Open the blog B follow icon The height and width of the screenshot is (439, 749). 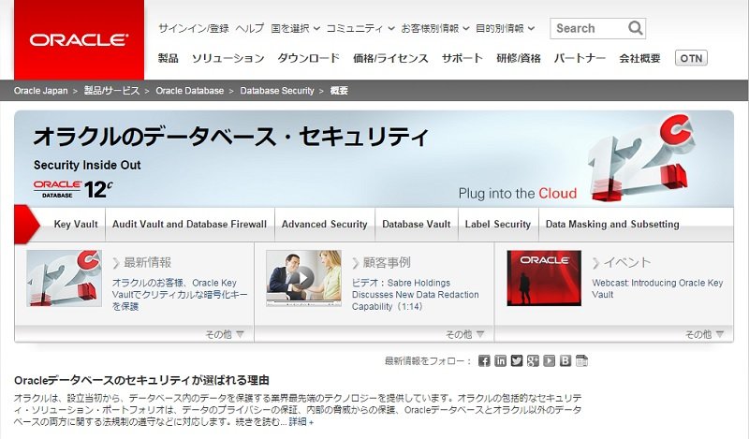(565, 360)
